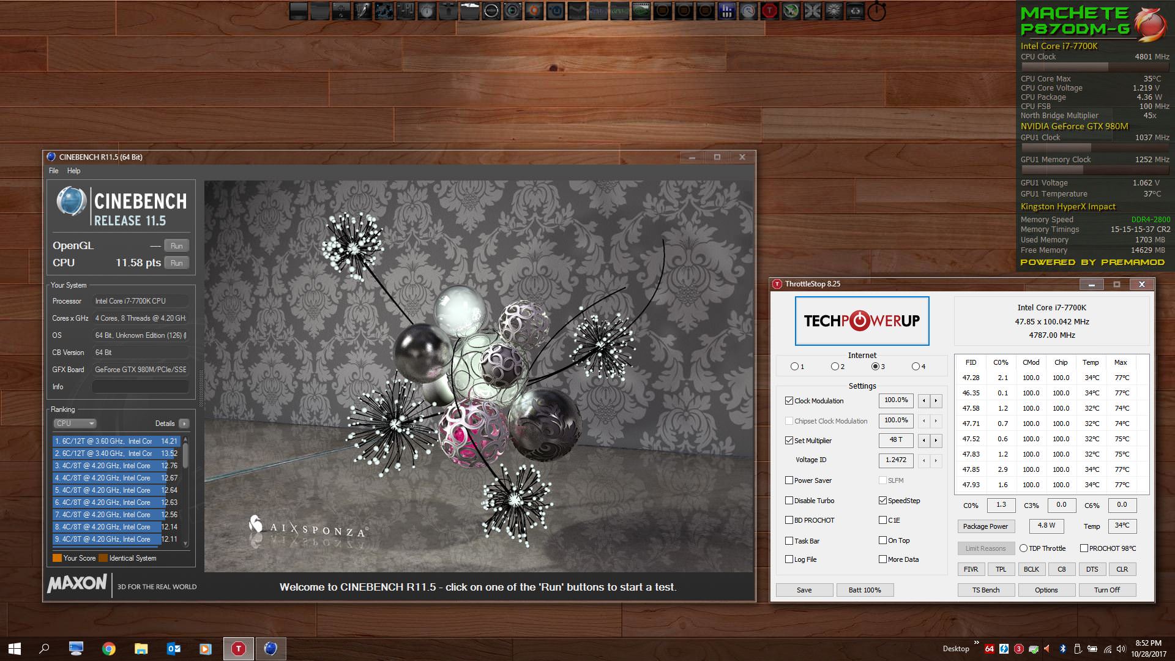Enable the Power Saver checkbox
Viewport: 1175px width, 661px height.
pos(789,480)
